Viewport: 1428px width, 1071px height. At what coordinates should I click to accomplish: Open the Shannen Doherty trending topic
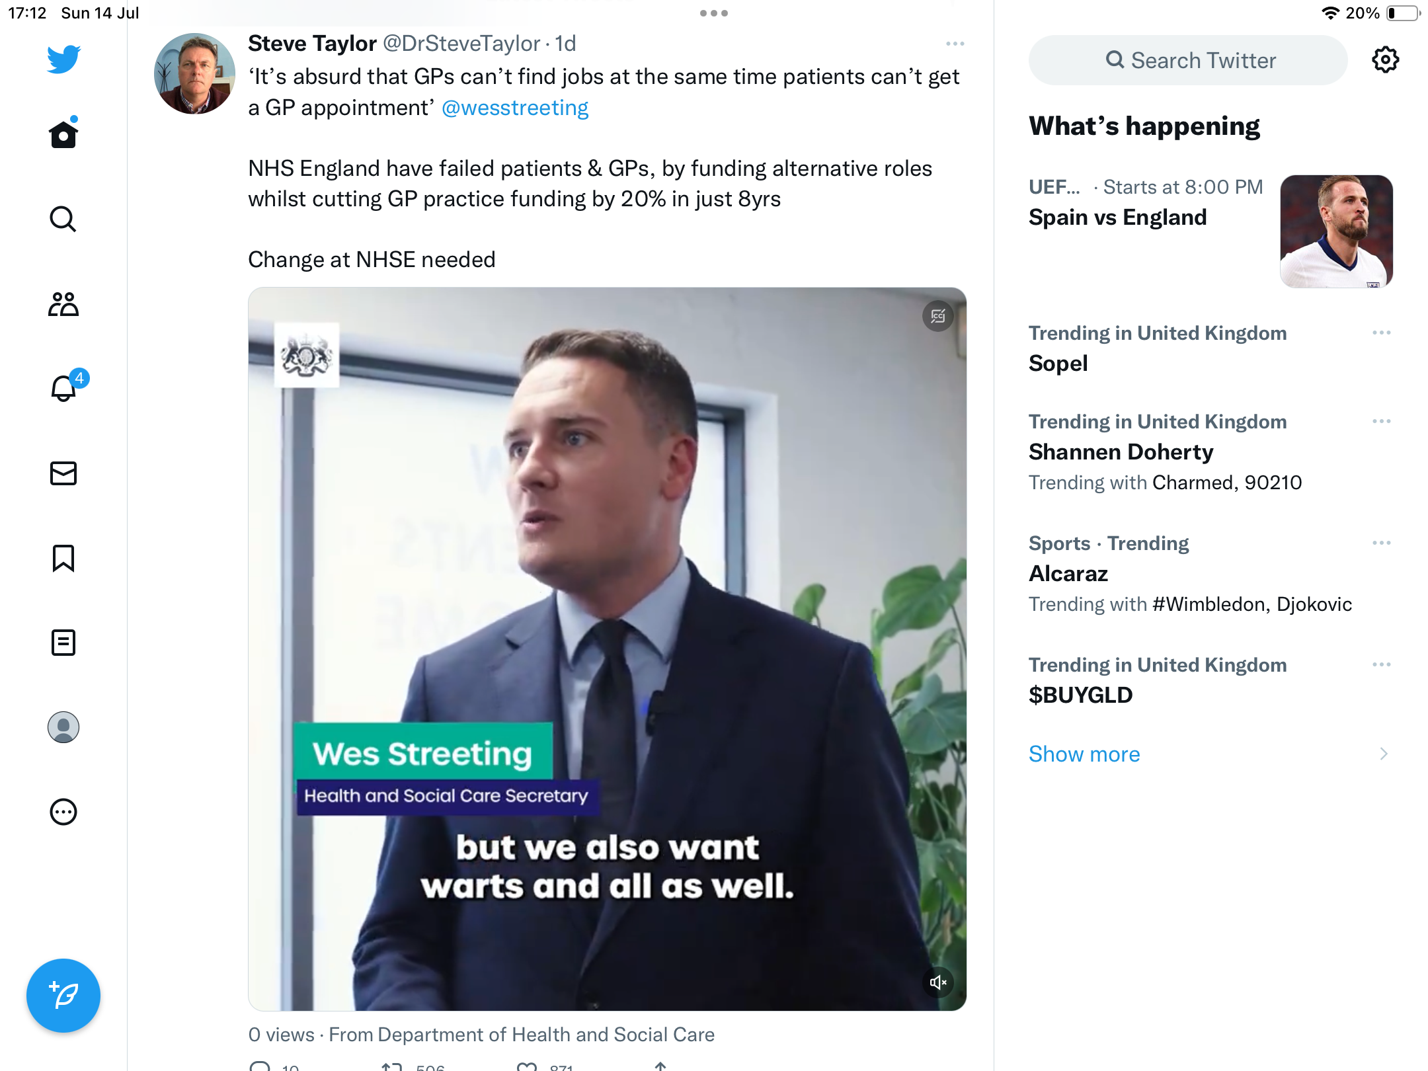[1121, 452]
